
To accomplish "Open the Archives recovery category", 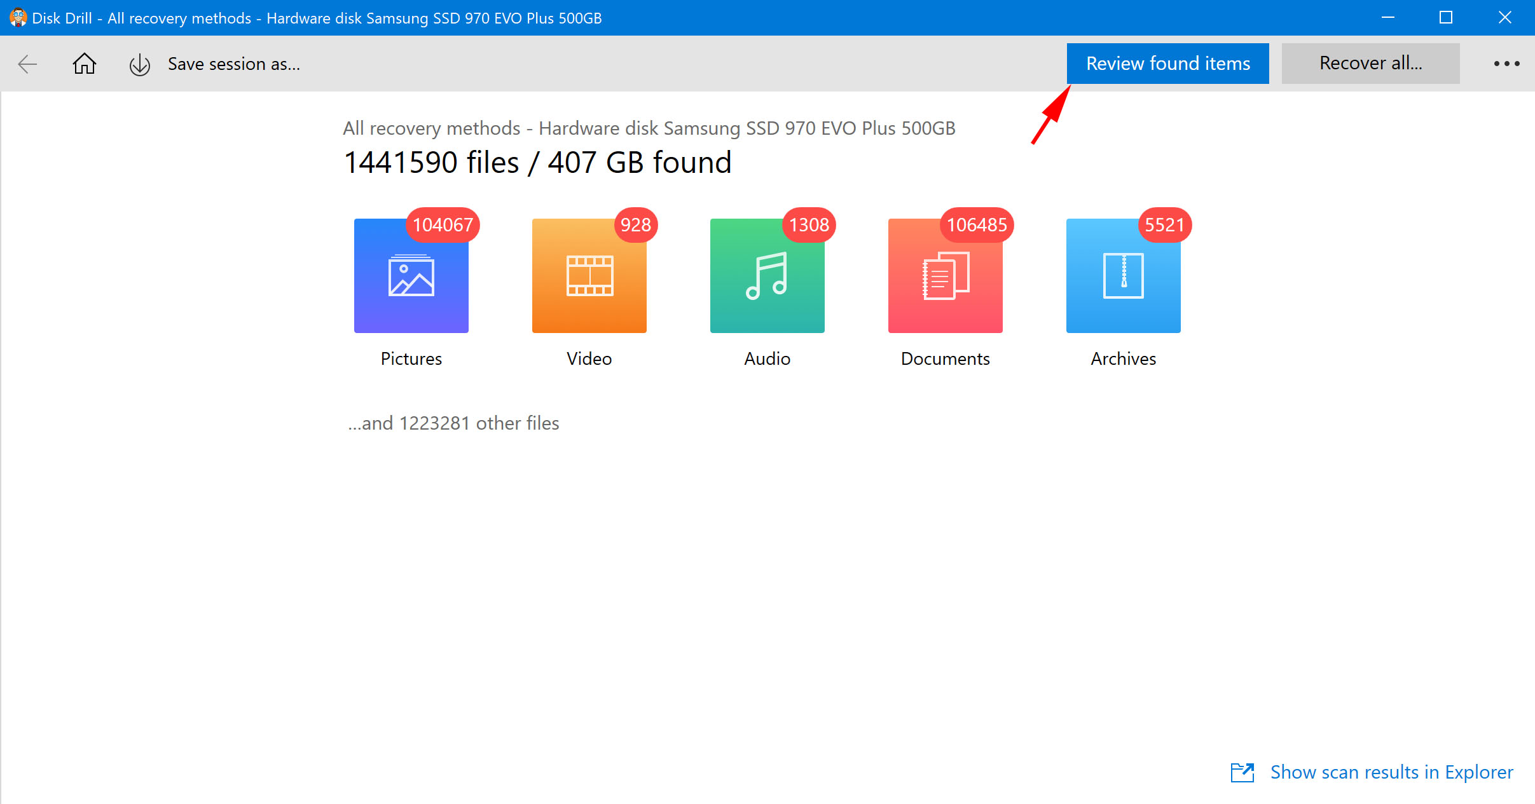I will click(x=1123, y=275).
